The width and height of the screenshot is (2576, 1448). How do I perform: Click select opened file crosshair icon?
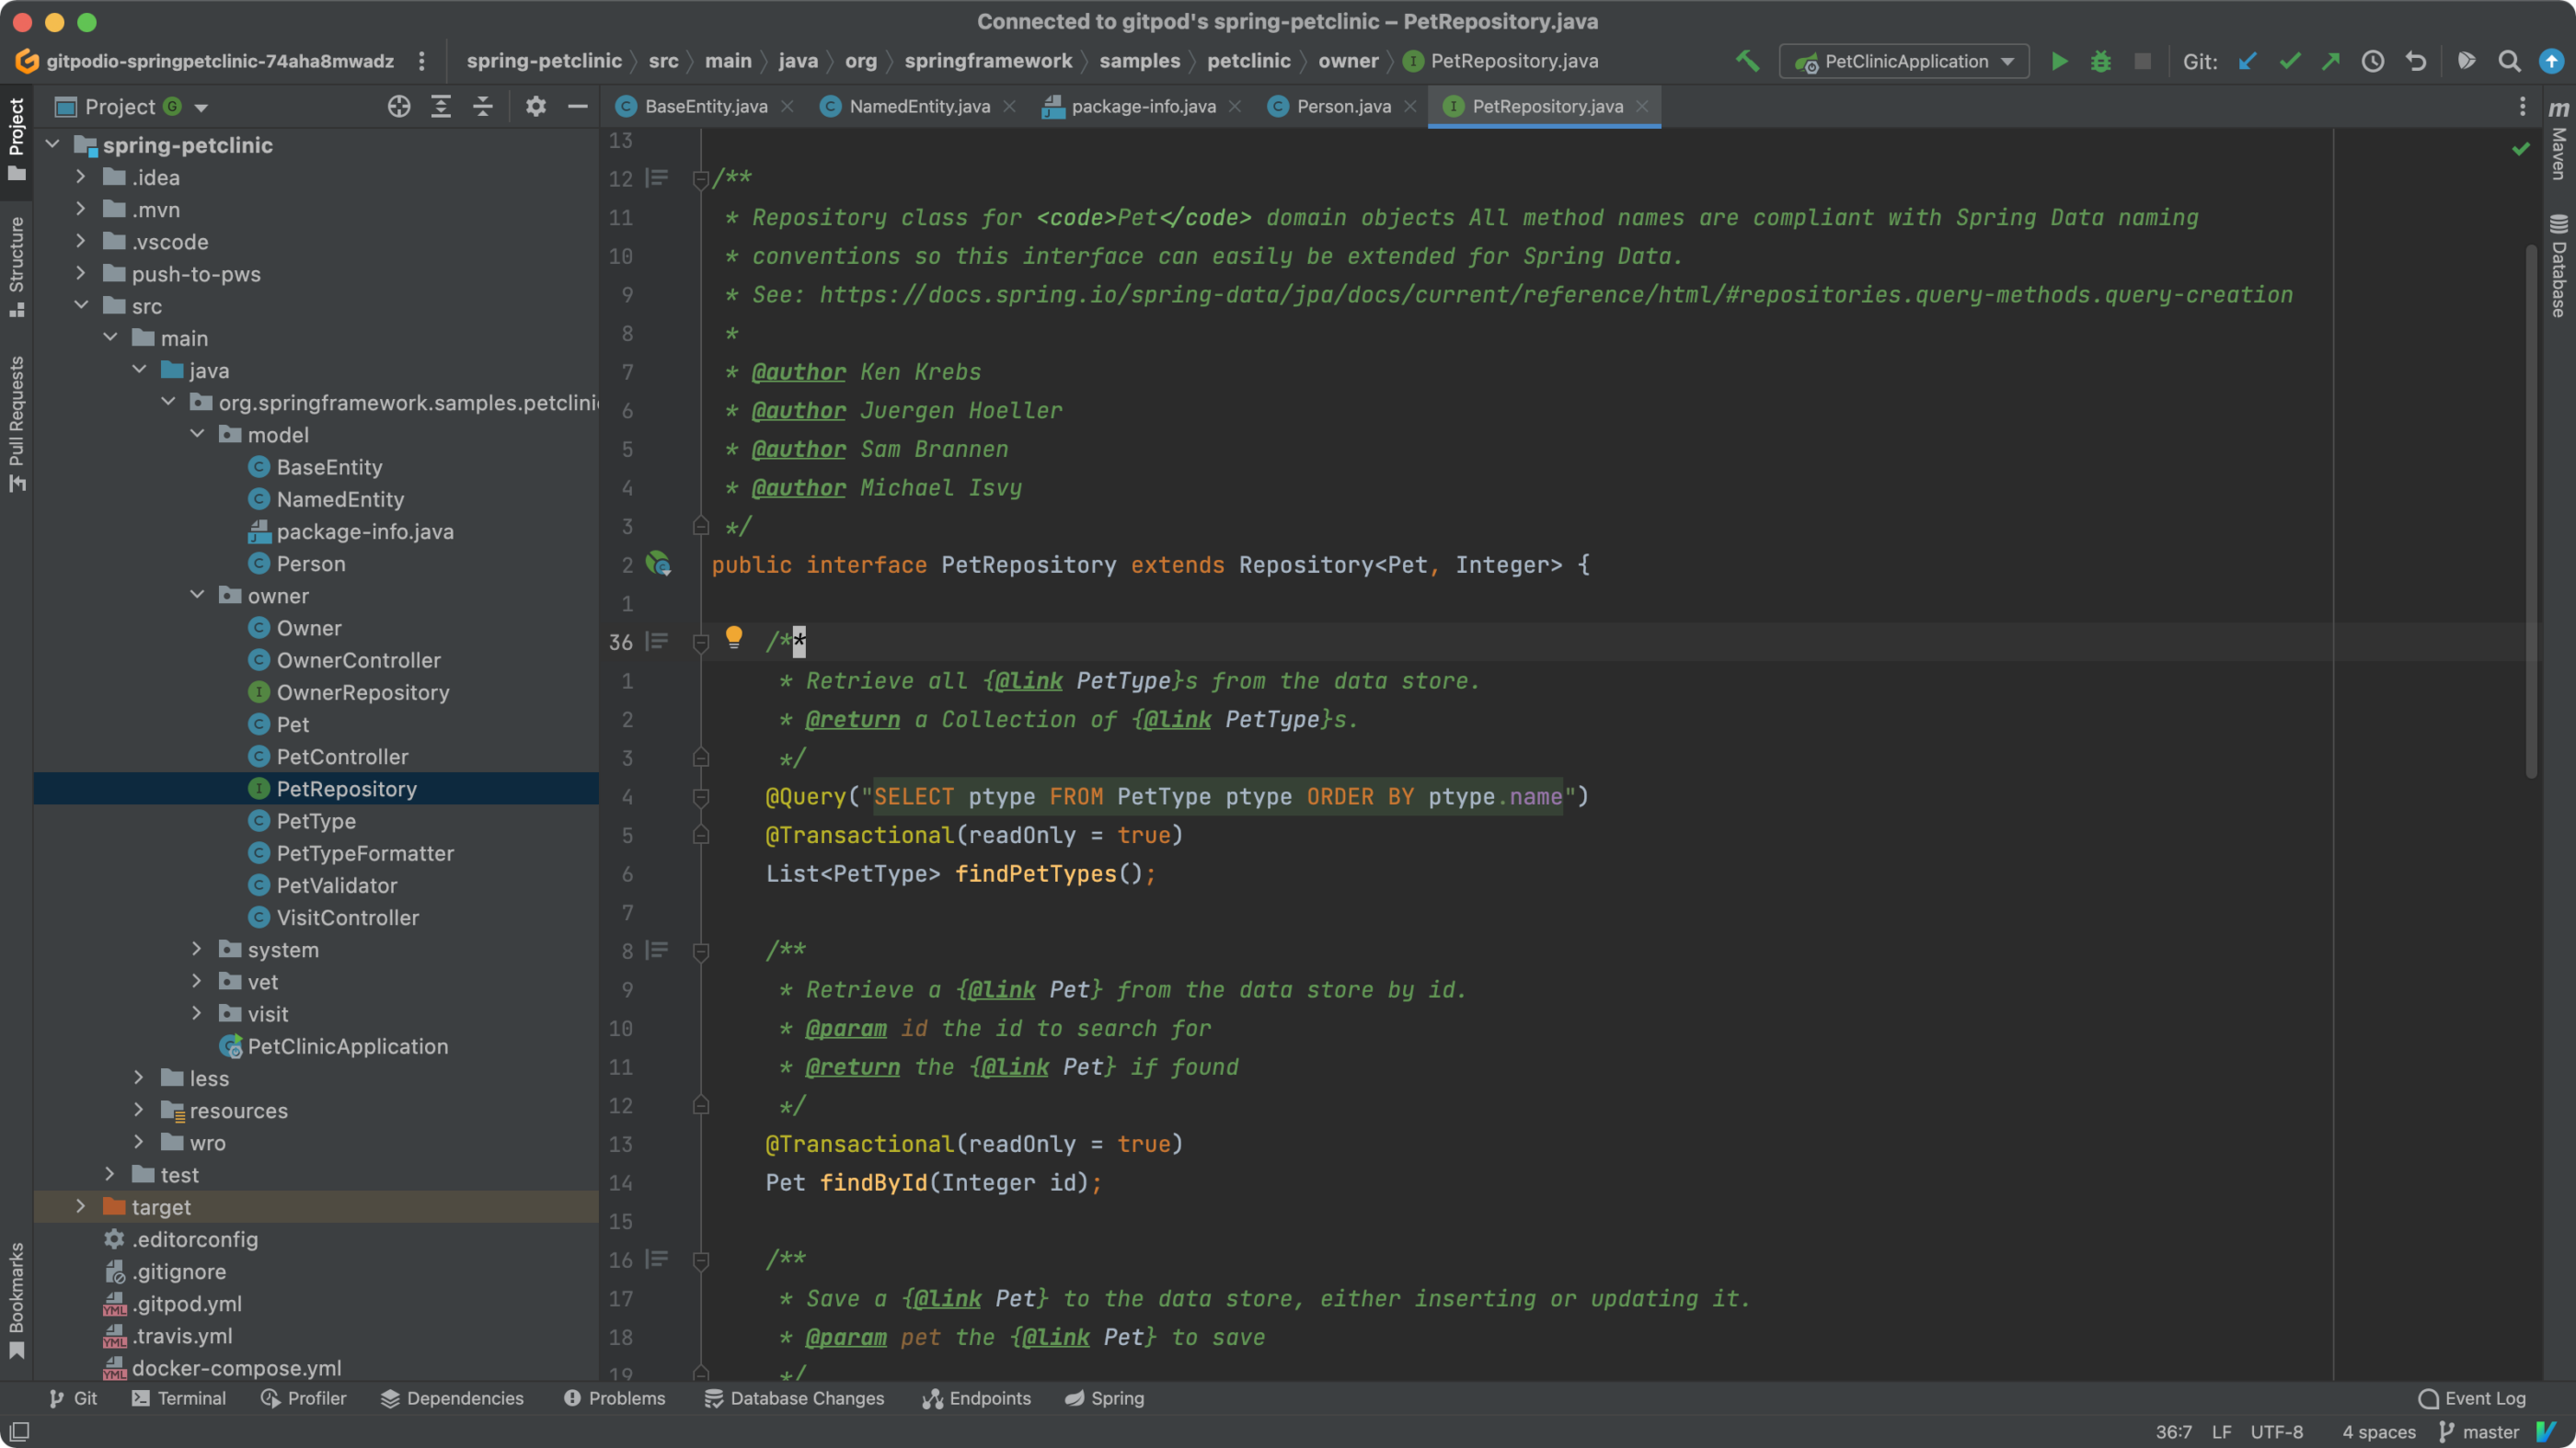399,107
